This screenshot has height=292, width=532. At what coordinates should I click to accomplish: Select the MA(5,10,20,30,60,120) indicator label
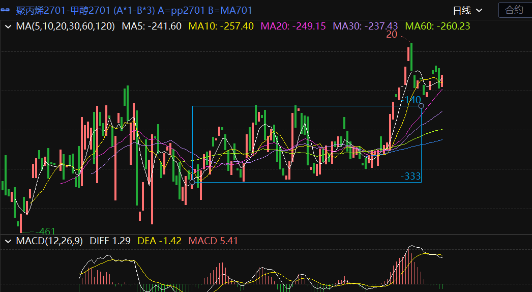[66, 26]
